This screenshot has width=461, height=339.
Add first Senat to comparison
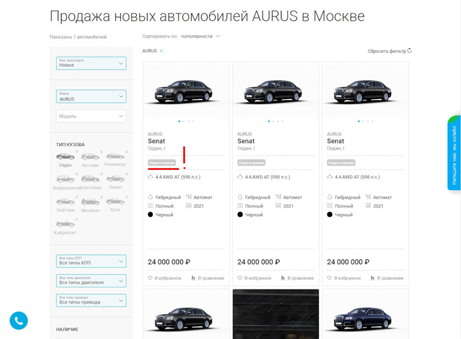pos(207,278)
